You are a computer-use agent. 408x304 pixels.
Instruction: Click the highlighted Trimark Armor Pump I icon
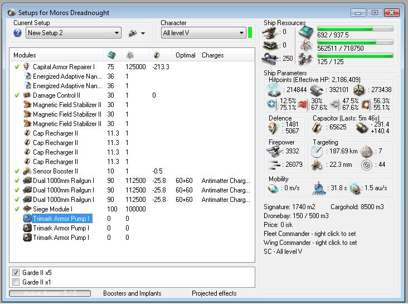coord(27,218)
